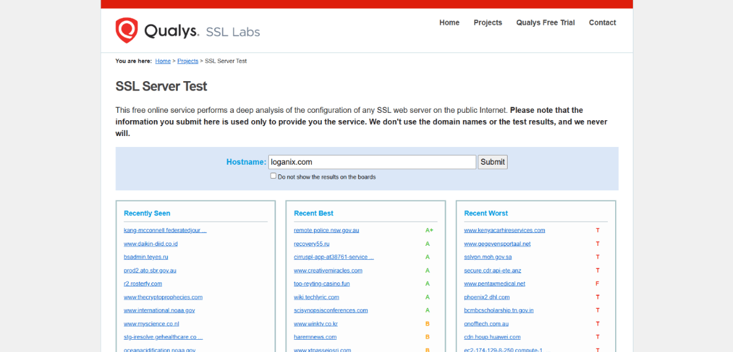
Task: Open the Projects navigation menu item
Action: click(x=488, y=23)
